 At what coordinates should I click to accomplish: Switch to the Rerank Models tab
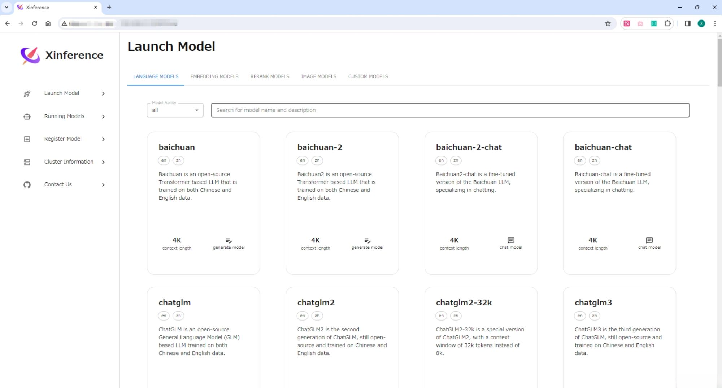click(270, 76)
